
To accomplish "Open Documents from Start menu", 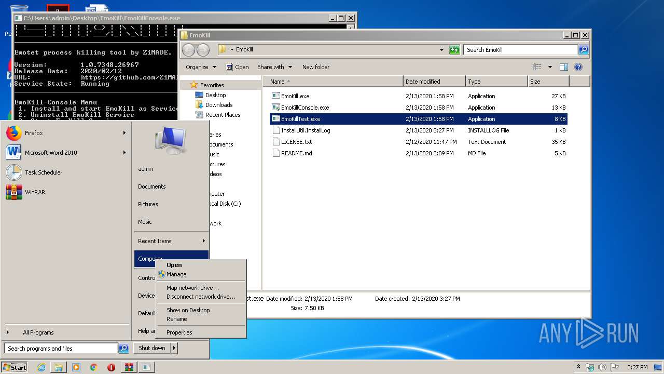I will tap(171, 186).
